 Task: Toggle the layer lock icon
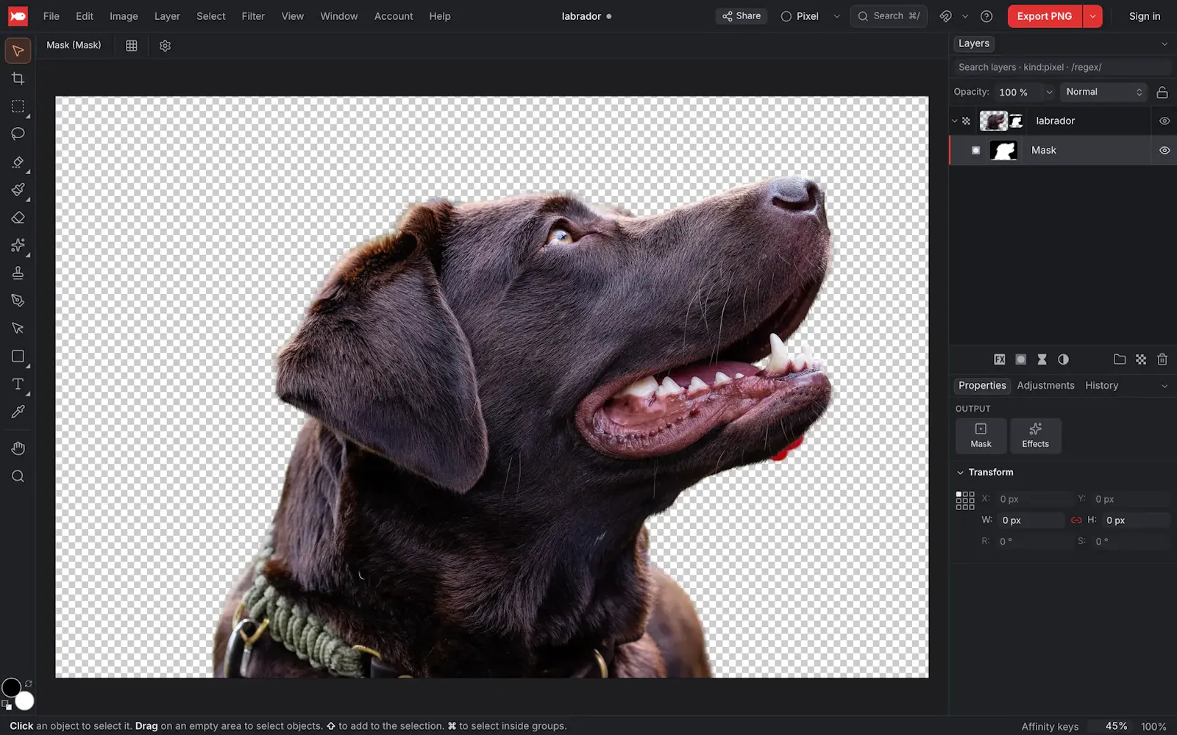pos(1162,92)
